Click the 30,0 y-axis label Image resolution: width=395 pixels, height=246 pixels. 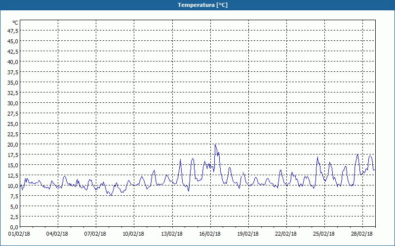(x=13, y=103)
